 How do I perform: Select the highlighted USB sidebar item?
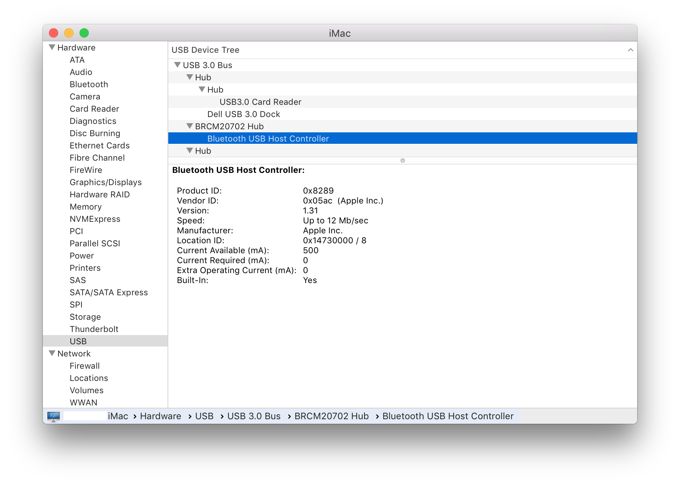click(x=105, y=341)
